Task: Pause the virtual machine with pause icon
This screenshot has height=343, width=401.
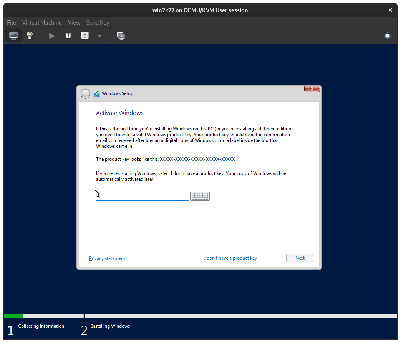Action: [x=68, y=35]
